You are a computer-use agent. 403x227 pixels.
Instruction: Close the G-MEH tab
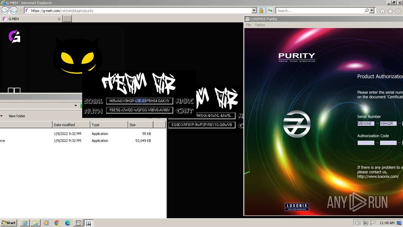(x=59, y=19)
